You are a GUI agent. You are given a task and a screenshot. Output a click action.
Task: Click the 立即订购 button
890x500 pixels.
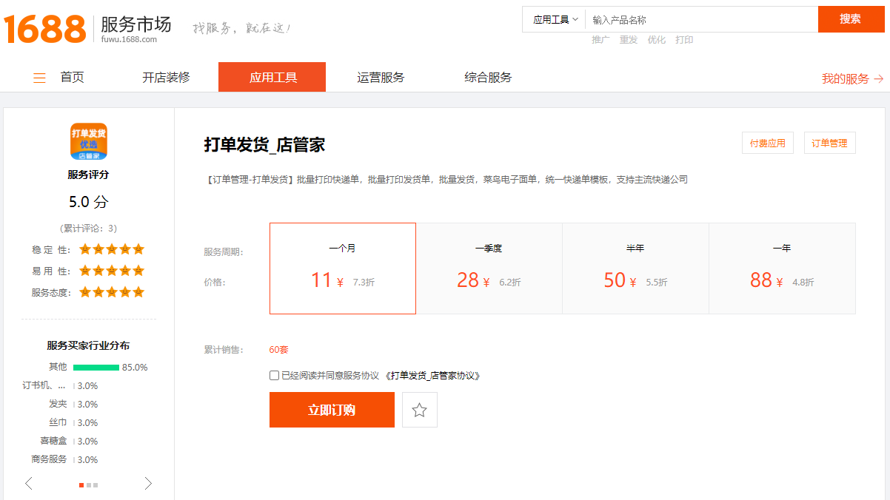[332, 410]
